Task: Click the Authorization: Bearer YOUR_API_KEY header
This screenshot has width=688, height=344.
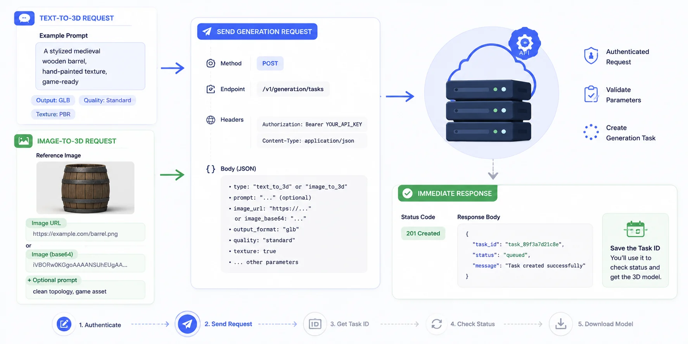Action: pos(312,124)
